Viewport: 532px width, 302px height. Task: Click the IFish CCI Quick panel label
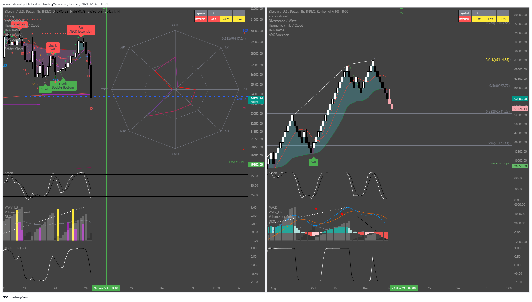(x=16, y=248)
